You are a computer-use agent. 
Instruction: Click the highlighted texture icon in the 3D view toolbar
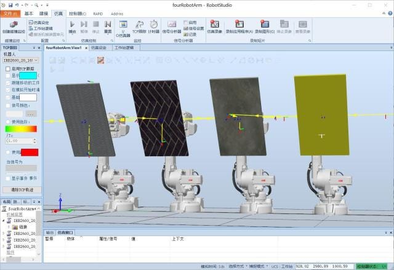point(100,60)
